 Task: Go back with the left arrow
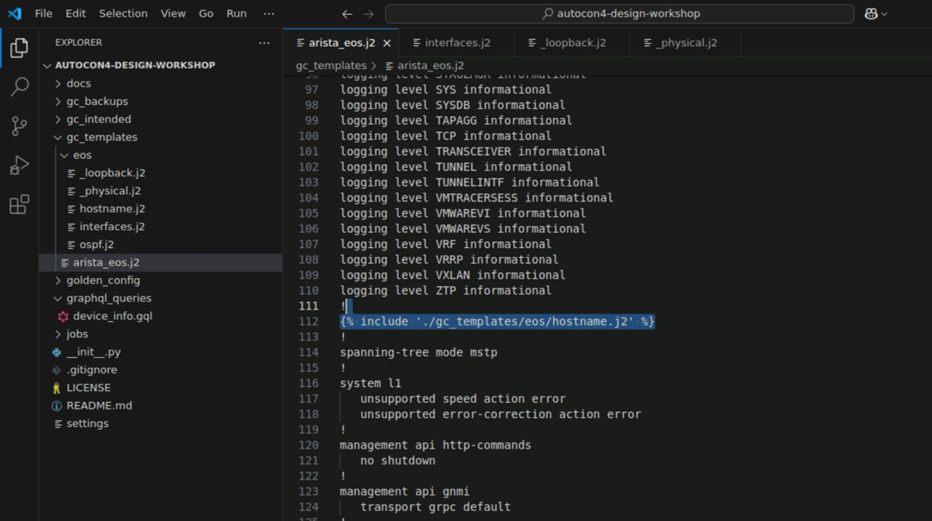click(x=347, y=13)
